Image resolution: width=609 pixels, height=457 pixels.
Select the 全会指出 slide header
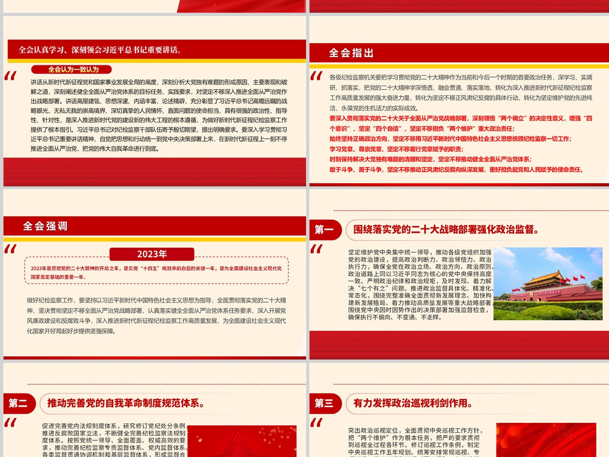click(352, 53)
